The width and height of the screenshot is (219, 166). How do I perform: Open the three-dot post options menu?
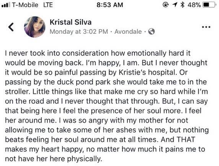(x=206, y=27)
